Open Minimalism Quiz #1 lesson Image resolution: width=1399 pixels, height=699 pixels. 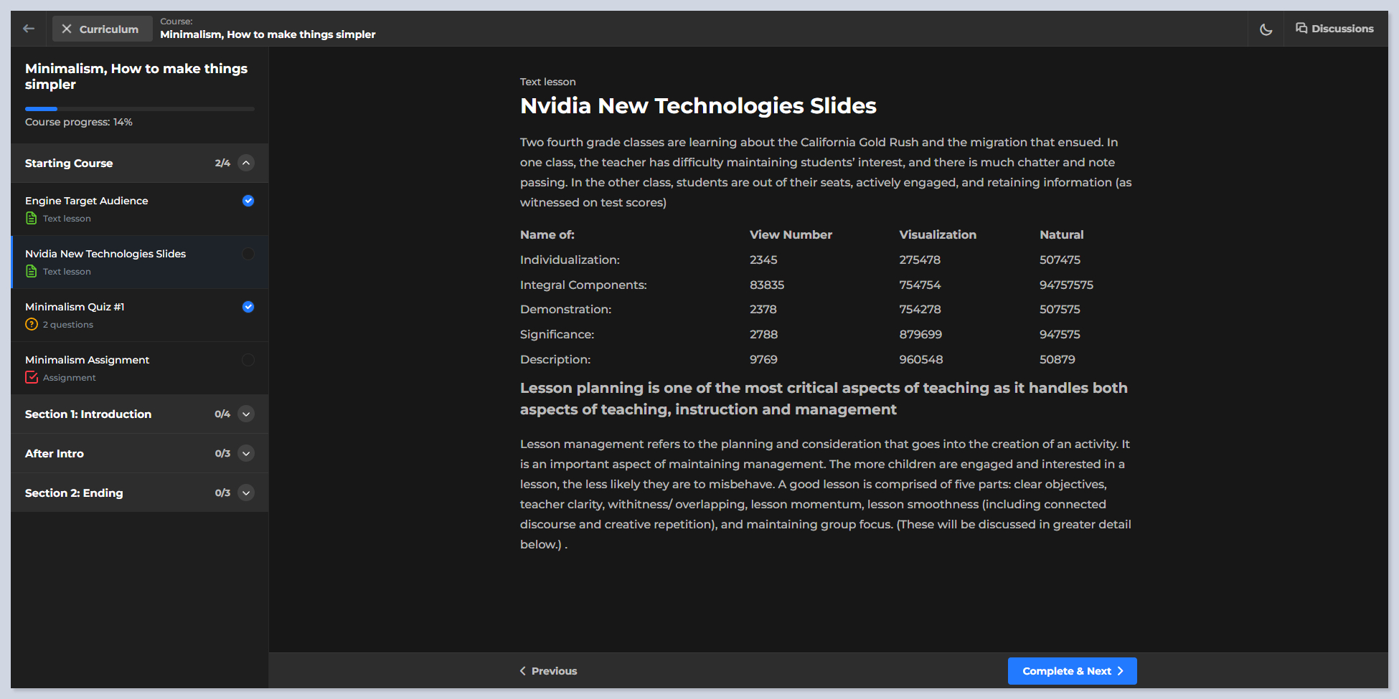coord(75,307)
